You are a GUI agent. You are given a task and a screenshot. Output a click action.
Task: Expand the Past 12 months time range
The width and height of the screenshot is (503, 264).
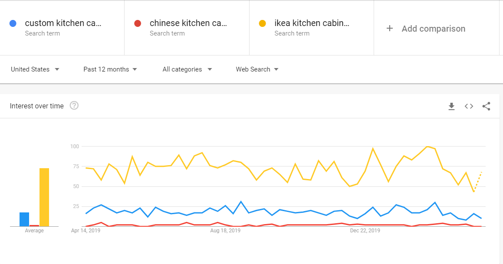(x=110, y=69)
